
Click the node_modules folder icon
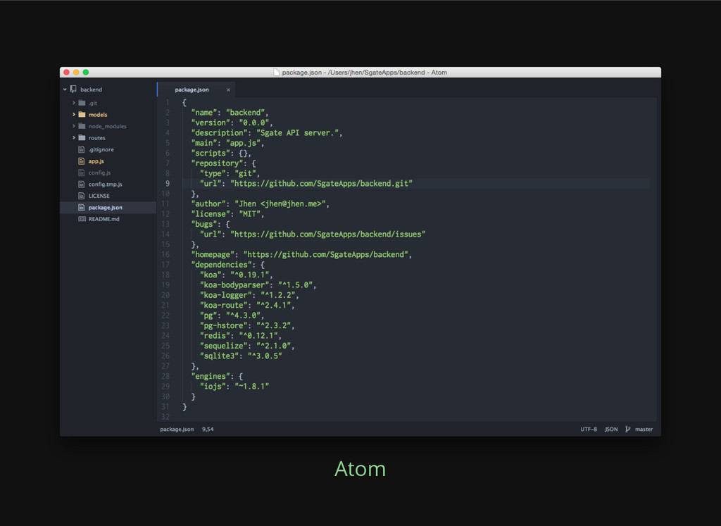[82, 126]
